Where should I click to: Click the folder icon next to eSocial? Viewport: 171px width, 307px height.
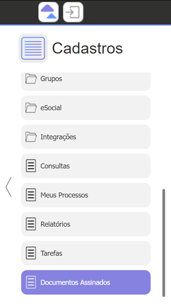tap(31, 108)
